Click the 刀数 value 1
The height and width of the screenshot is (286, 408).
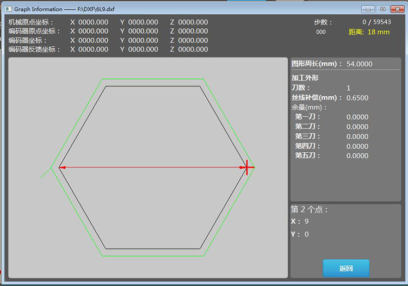click(x=348, y=88)
